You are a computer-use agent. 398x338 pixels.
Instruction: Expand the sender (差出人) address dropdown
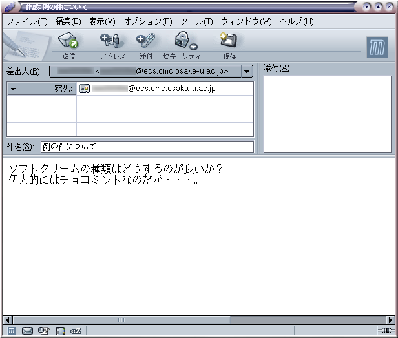[247, 71]
